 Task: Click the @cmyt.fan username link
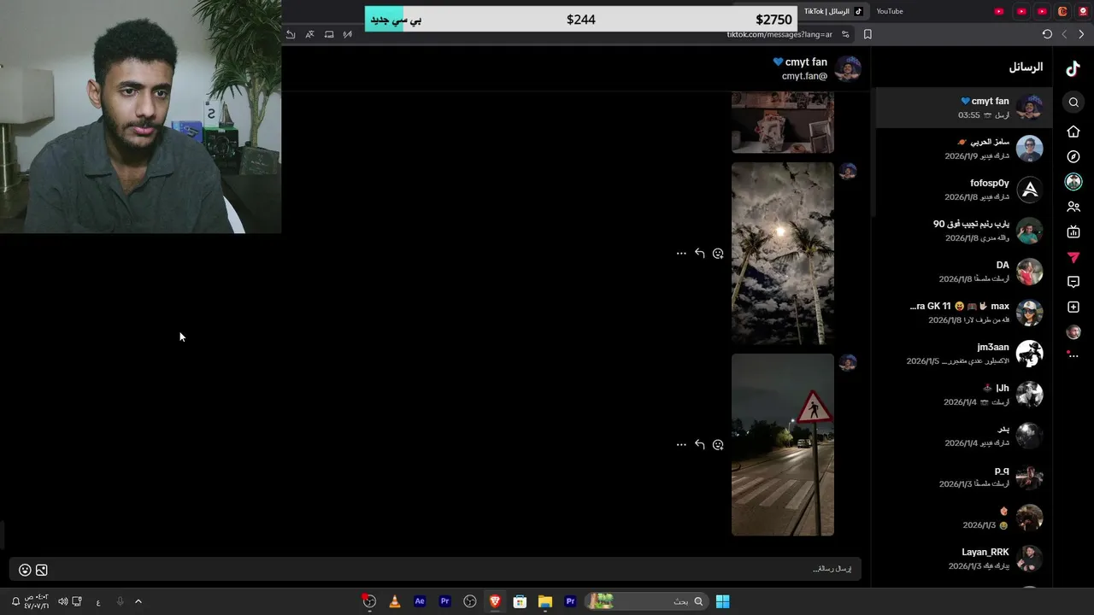(804, 76)
